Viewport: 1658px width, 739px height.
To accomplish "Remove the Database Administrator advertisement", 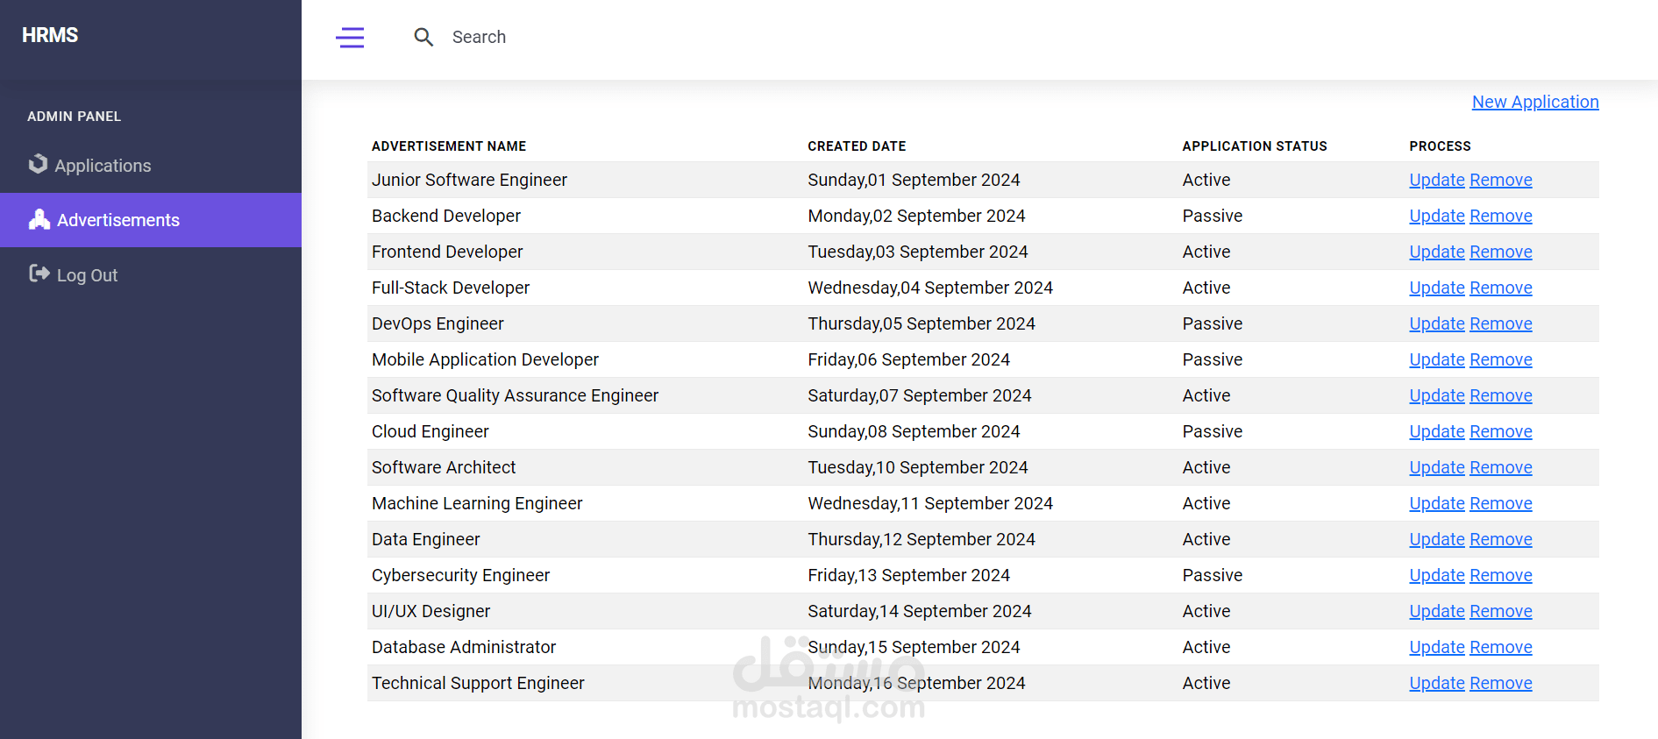I will click(1501, 647).
